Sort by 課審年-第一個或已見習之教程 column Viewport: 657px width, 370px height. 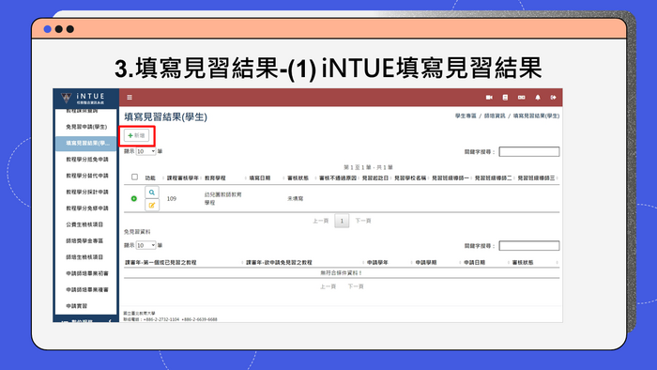160,263
